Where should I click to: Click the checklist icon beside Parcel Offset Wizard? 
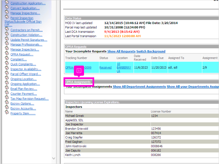pos(7,73)
